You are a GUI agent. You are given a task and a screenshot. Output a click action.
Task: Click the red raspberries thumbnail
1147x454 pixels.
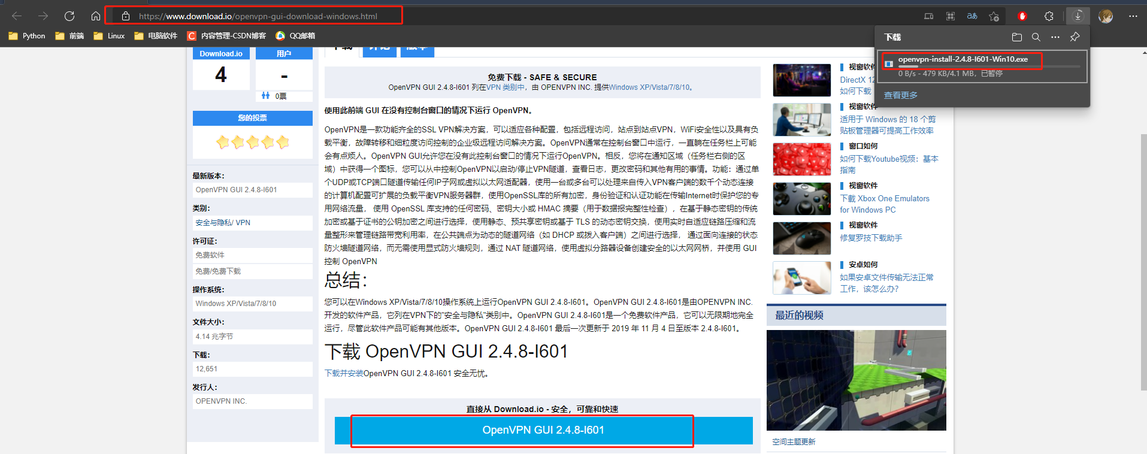(801, 159)
